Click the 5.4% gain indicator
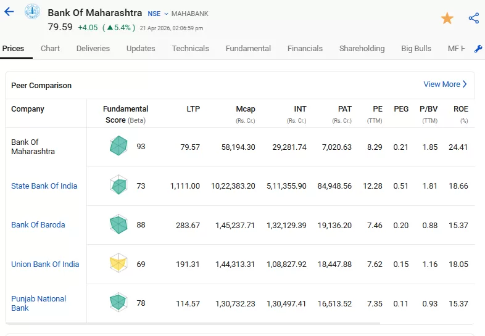Viewport: 485px width, 336px height. (x=118, y=28)
